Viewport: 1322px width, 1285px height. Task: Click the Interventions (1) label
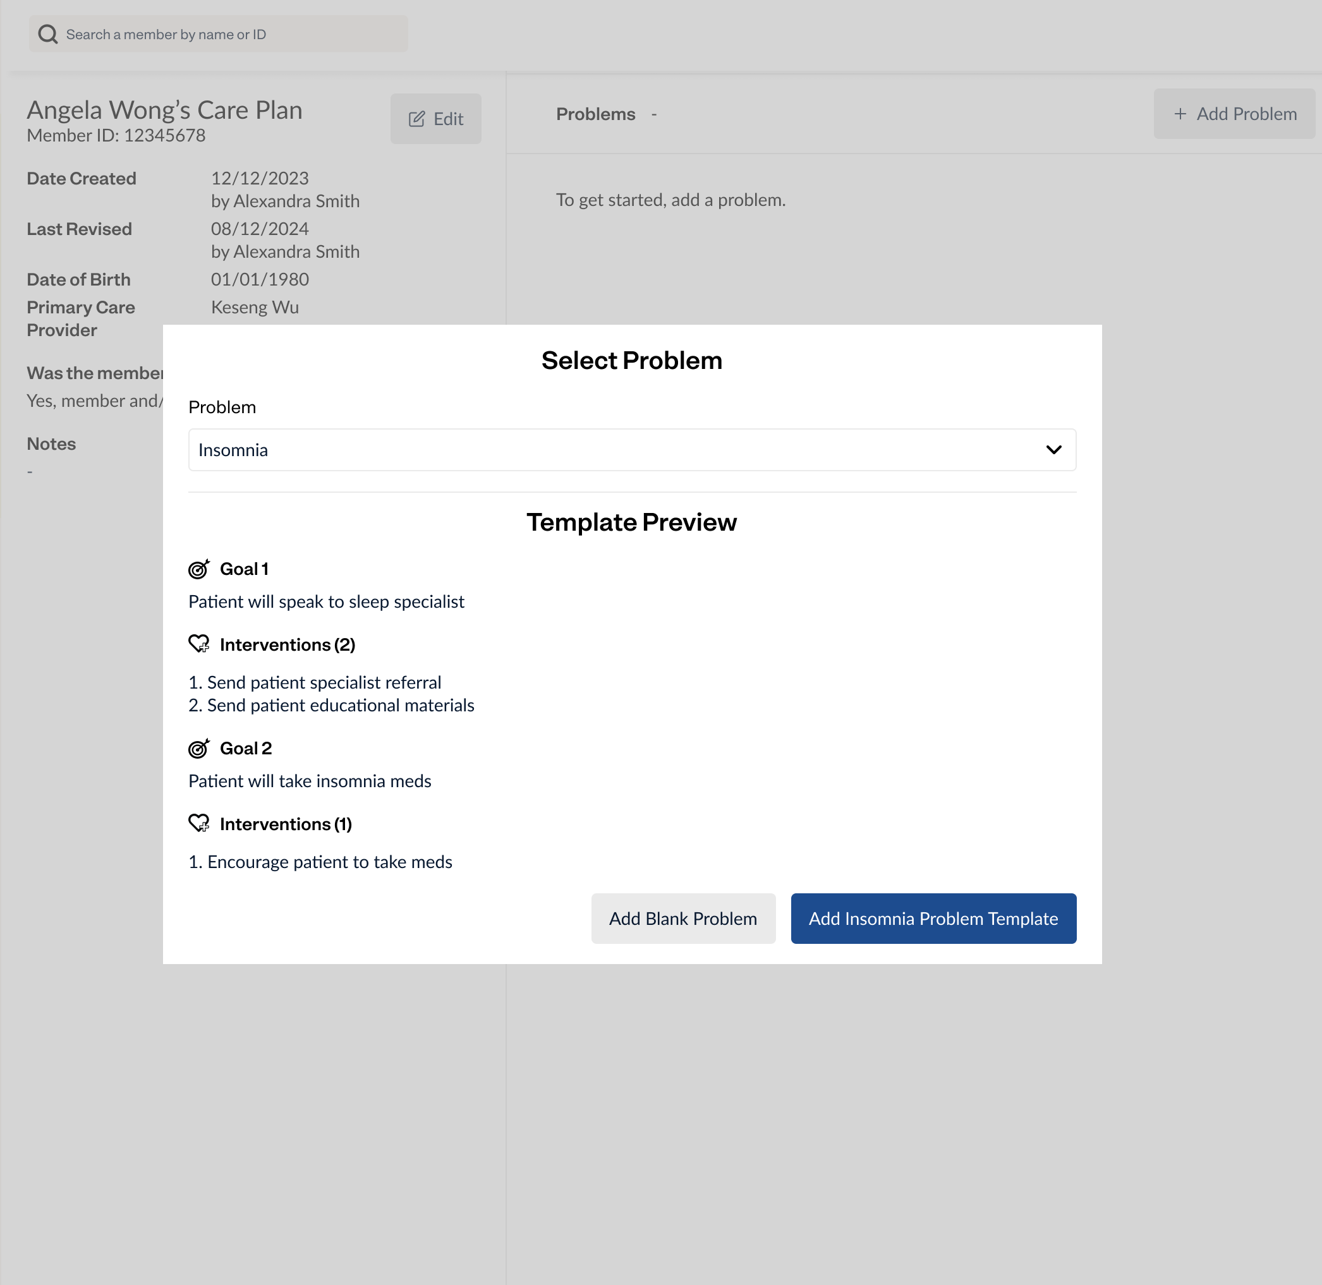tap(286, 824)
